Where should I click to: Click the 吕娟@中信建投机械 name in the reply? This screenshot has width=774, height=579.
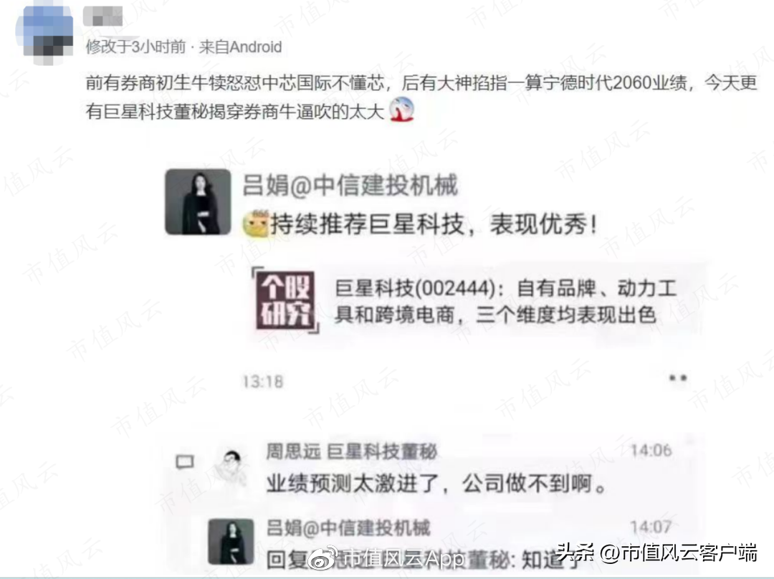[x=348, y=528]
